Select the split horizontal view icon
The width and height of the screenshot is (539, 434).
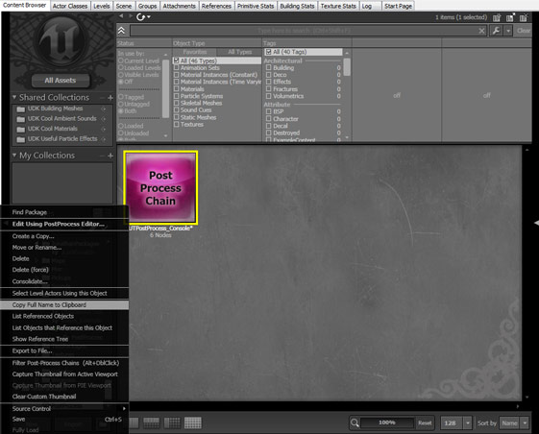tap(151, 422)
